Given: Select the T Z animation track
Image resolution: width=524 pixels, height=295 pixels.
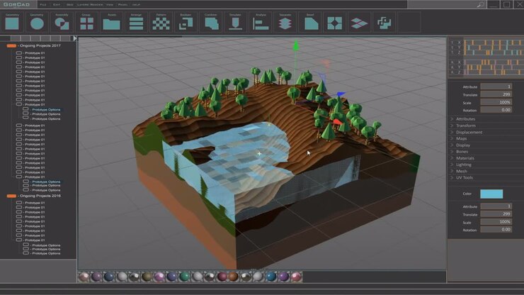Looking at the screenshot, I should coord(486,52).
